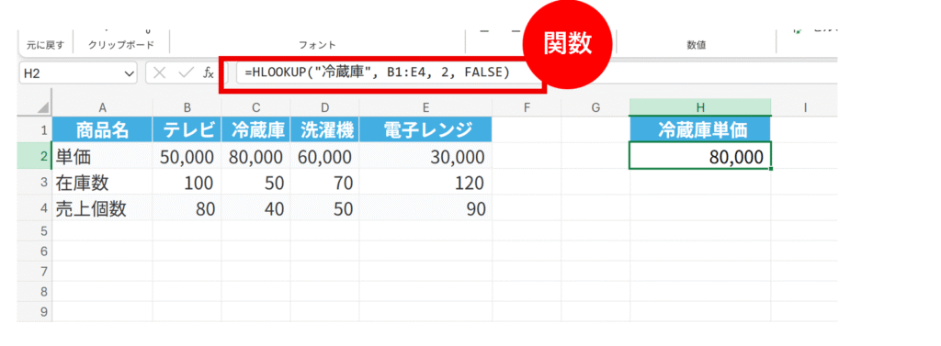Select column I header
The image size is (941, 346).
pyautogui.click(x=804, y=107)
